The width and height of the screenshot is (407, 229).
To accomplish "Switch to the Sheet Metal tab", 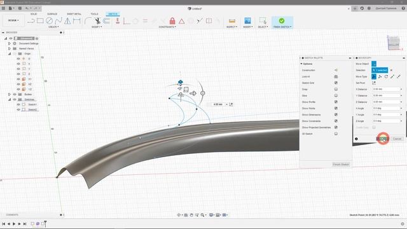I will click(x=74, y=14).
